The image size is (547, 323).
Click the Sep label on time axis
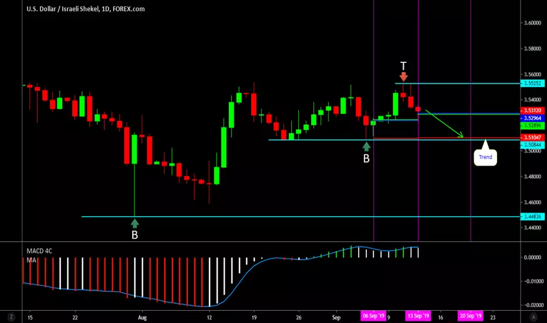click(336, 317)
